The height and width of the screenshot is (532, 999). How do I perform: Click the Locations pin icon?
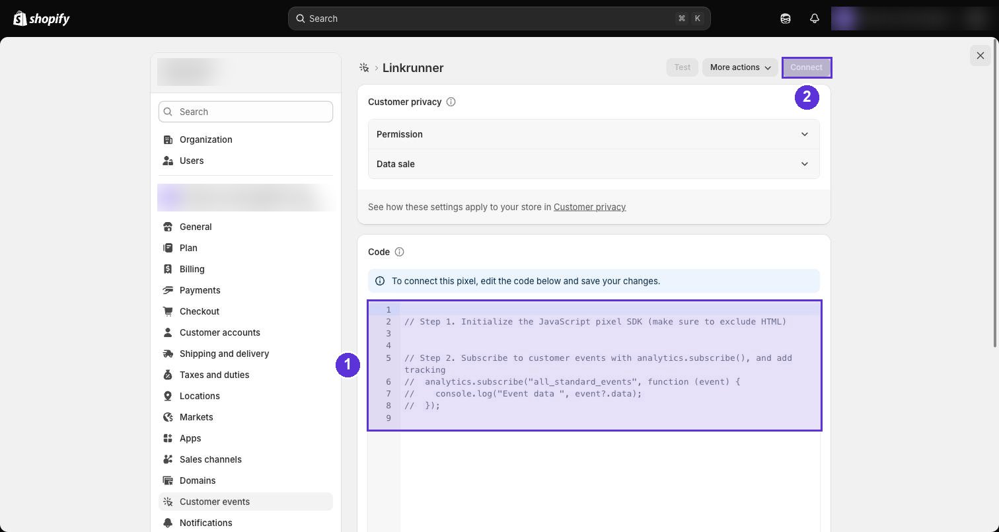click(x=168, y=396)
